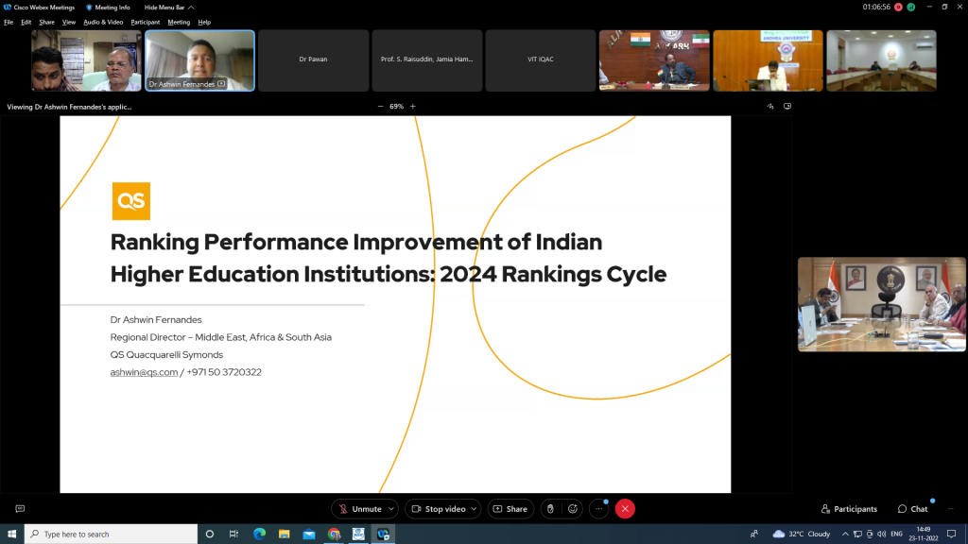Screen dimensions: 968x544
Task: Open the Audio & Video menu
Action: pos(103,23)
